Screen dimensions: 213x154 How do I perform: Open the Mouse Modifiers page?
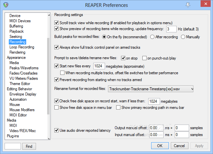click(22, 110)
